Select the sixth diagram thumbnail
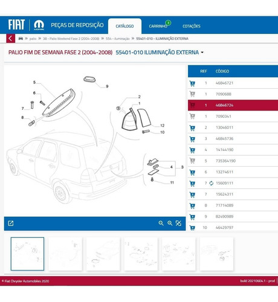 [216, 254]
